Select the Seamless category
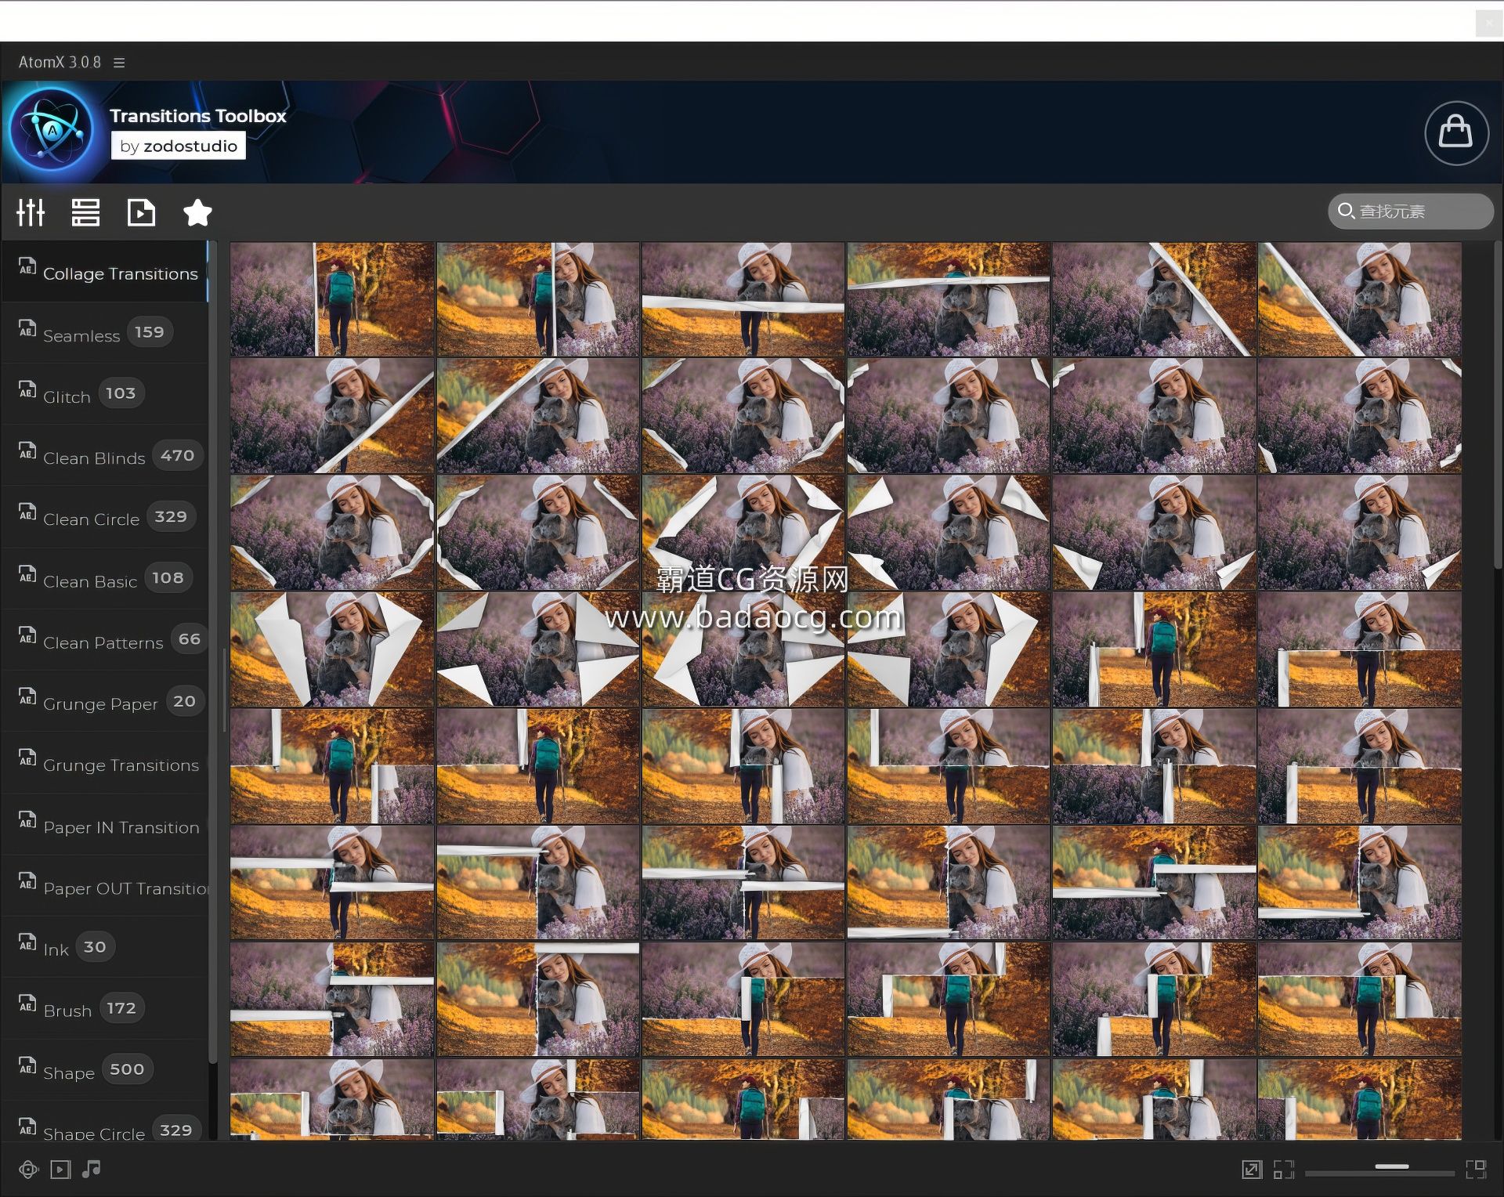 click(105, 333)
